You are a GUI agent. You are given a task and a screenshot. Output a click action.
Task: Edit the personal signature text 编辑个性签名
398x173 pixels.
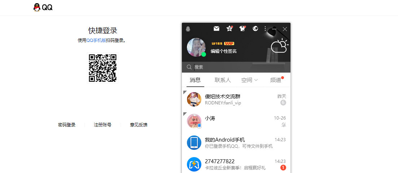pos(224,51)
